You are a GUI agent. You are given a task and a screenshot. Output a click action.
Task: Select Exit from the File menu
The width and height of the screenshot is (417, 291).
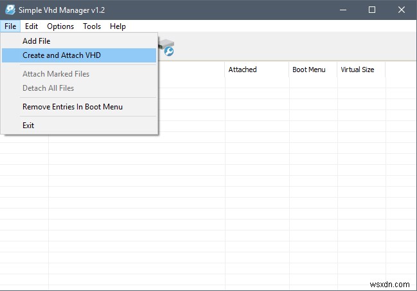(79, 126)
